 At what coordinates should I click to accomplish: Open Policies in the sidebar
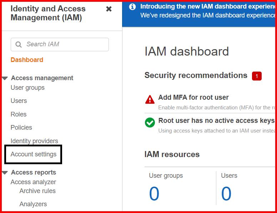[x=21, y=128]
